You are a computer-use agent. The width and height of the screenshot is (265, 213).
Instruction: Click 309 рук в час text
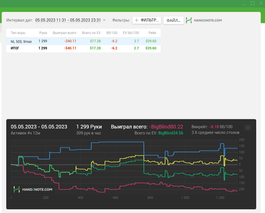pos(89,133)
